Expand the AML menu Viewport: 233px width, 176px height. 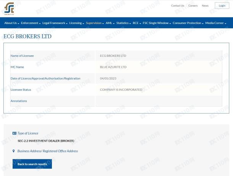click(110, 23)
